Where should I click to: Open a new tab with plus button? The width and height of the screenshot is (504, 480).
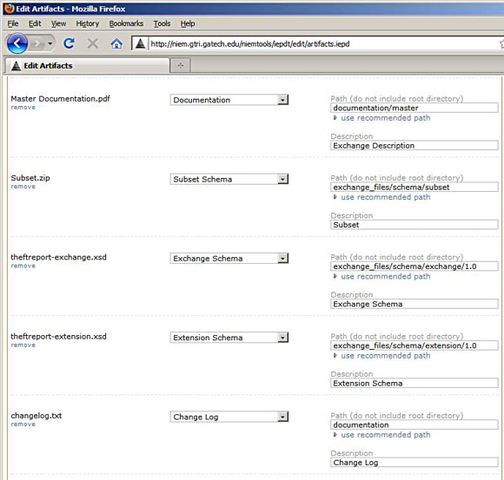(x=181, y=66)
